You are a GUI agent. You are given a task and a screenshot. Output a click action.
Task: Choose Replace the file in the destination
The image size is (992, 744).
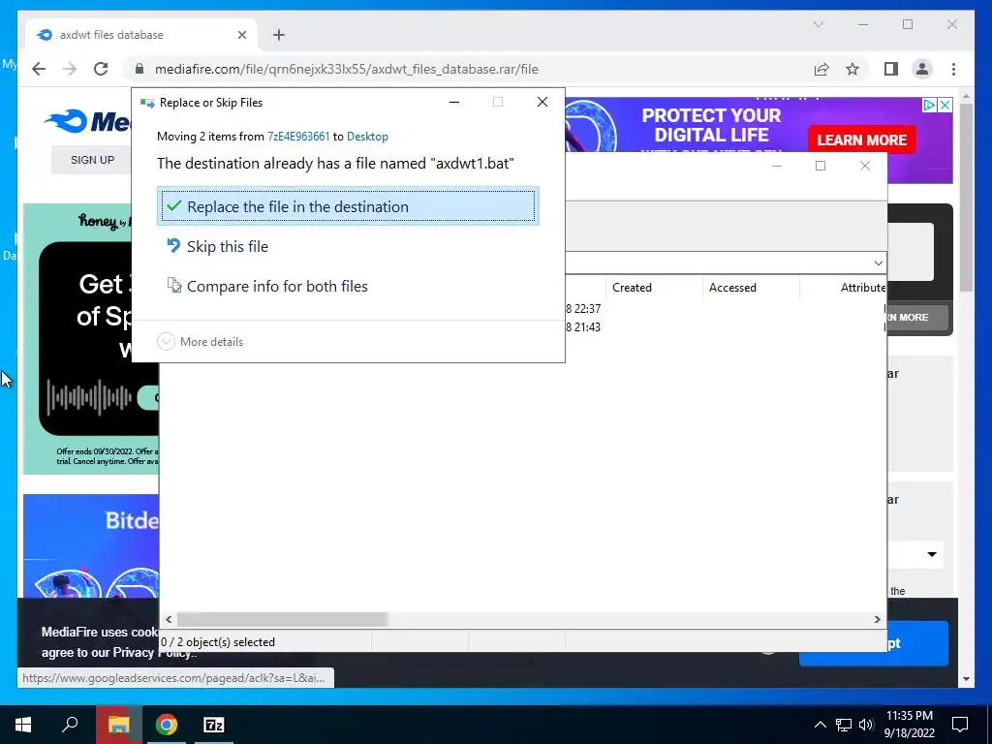[x=348, y=206]
